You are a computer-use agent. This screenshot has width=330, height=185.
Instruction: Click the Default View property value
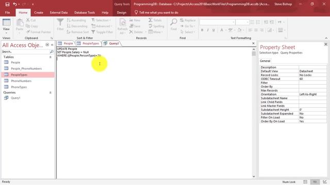click(x=312, y=71)
